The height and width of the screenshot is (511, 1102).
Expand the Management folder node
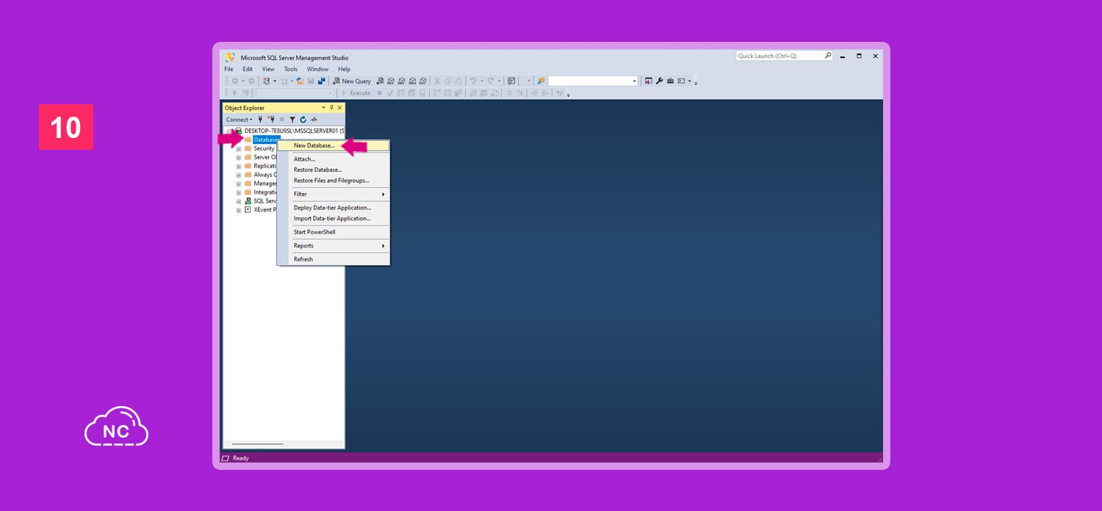pos(238,184)
